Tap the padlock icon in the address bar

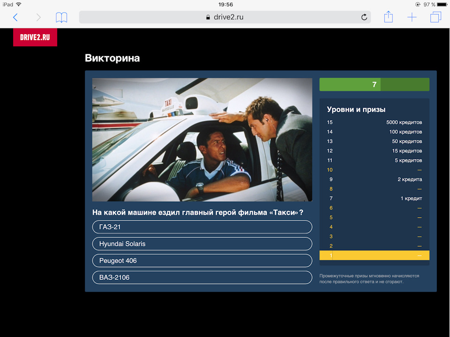point(208,17)
